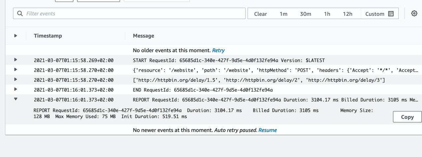422x157 pixels.
Task: Resume auto retry for newer events
Action: pos(267,130)
